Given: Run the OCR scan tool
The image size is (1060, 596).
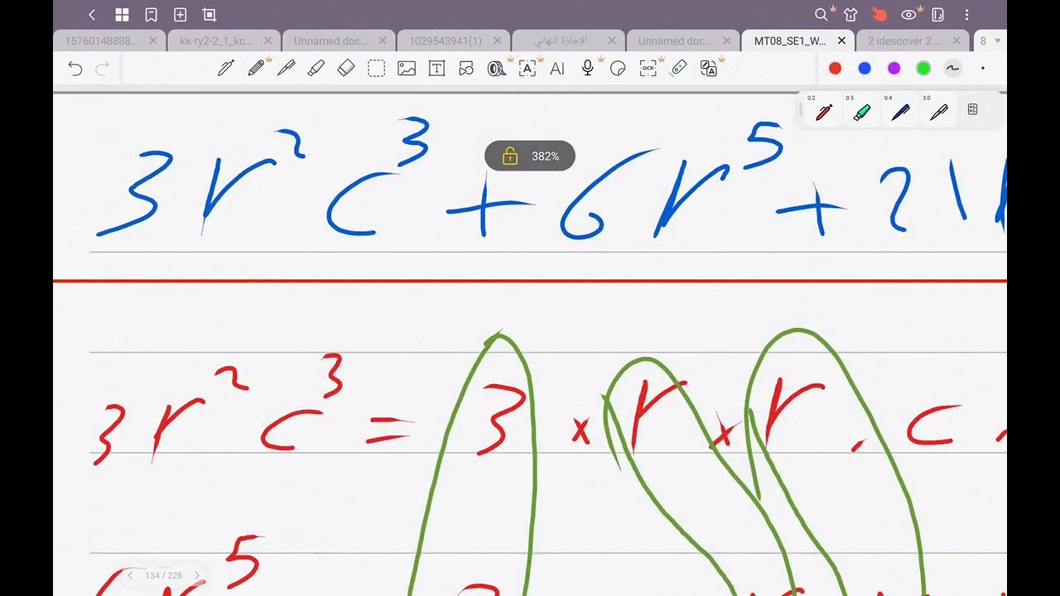Looking at the screenshot, I should (x=648, y=69).
